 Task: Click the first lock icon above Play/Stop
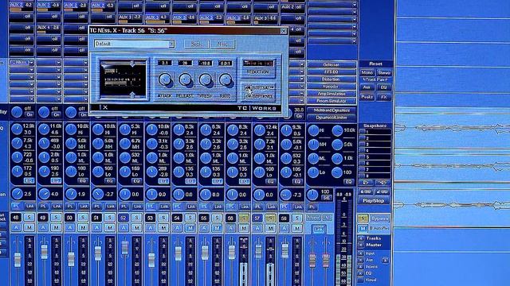click(x=366, y=192)
